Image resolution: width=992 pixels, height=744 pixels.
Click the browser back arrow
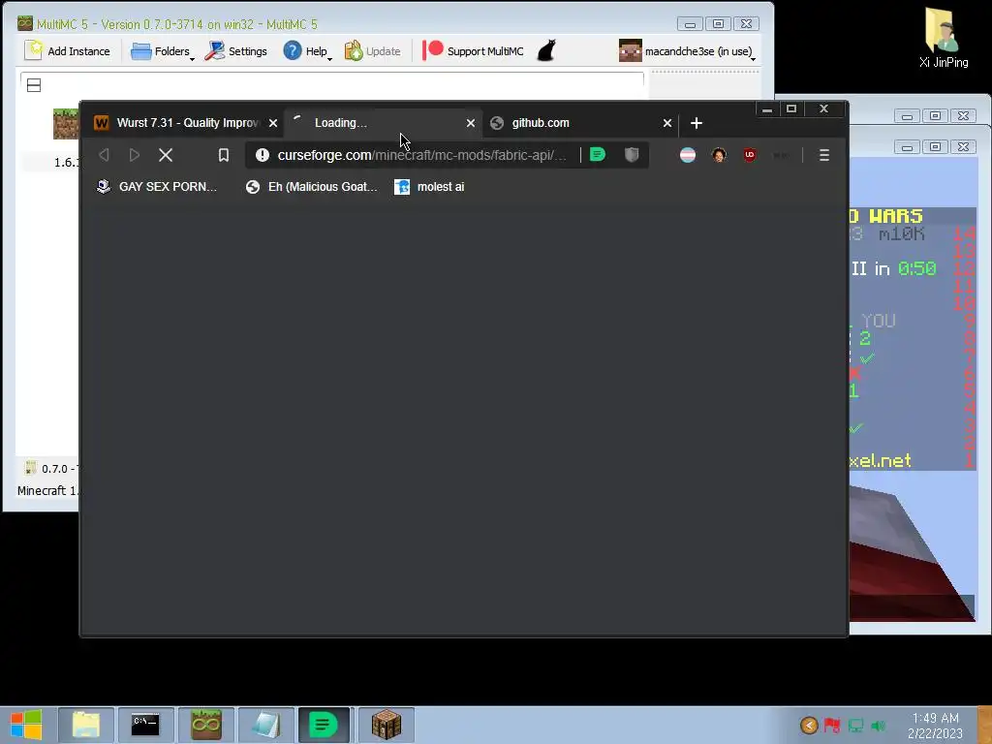pyautogui.click(x=105, y=155)
